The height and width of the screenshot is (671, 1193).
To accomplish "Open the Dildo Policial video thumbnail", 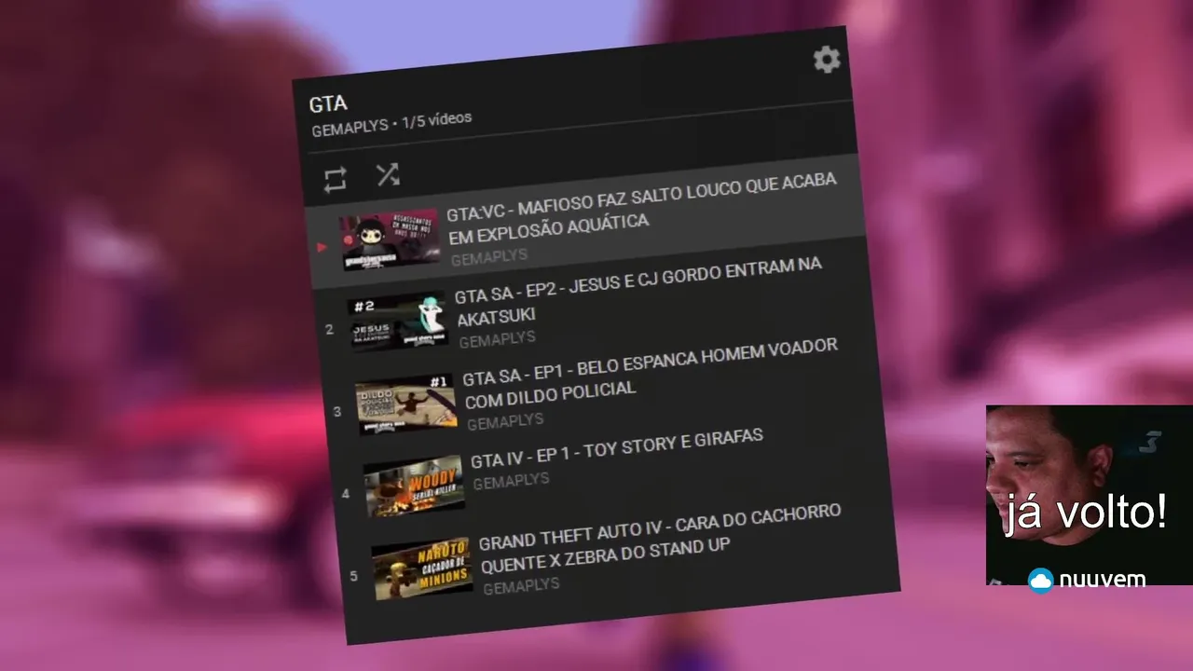I will click(405, 405).
